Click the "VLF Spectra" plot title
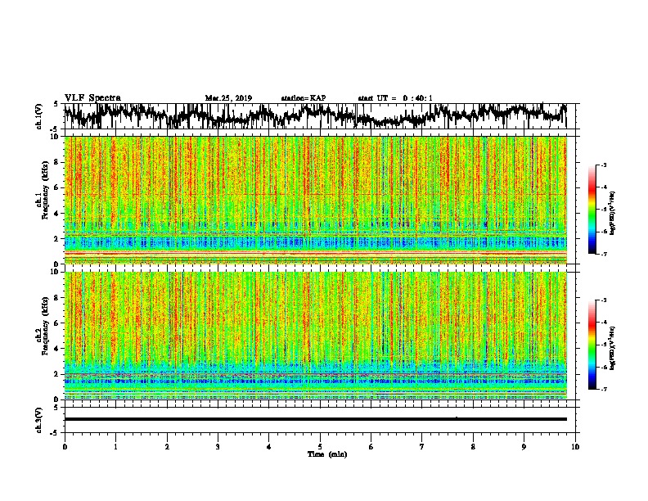The height and width of the screenshot is (501, 648). pyautogui.click(x=92, y=98)
